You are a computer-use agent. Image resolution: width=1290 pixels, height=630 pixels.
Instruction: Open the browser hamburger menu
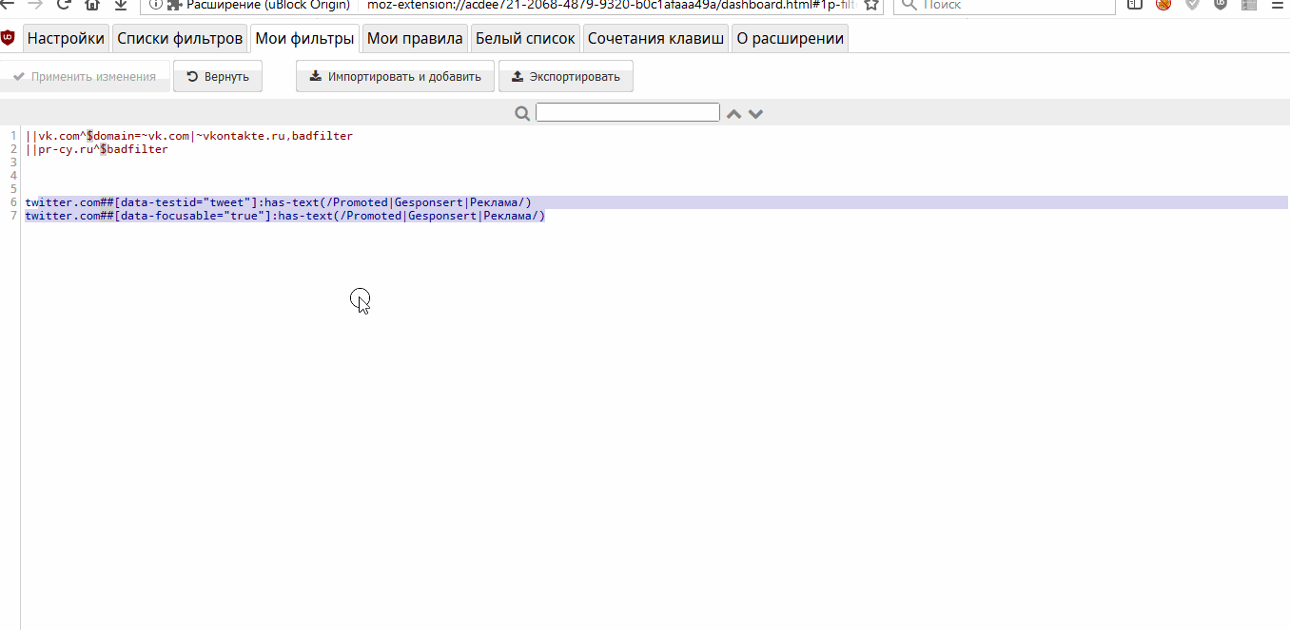(1278, 5)
